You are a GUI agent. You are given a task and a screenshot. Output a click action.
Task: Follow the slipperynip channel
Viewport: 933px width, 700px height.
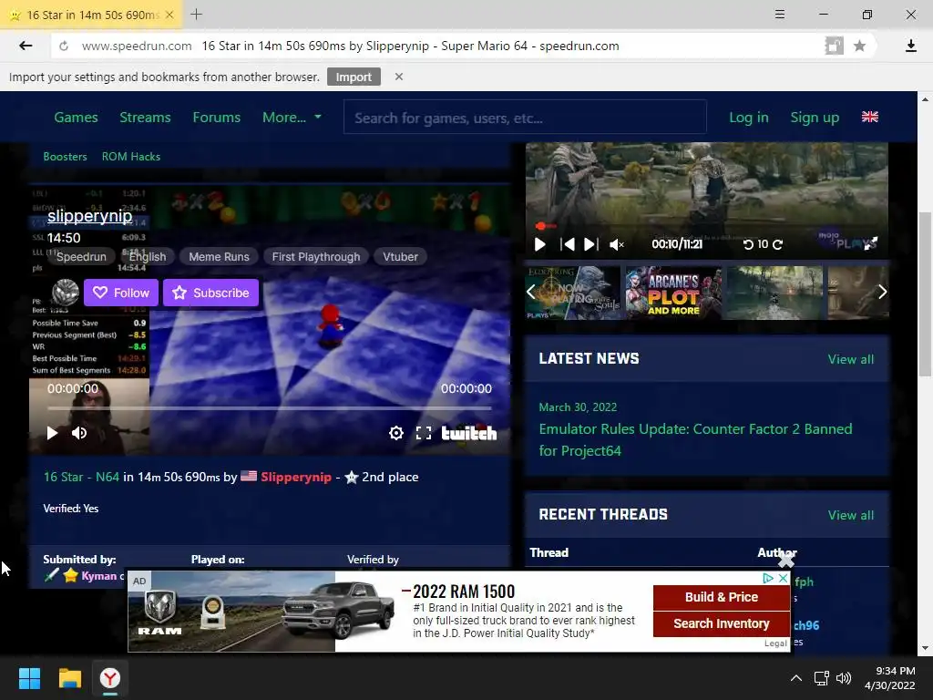point(121,293)
